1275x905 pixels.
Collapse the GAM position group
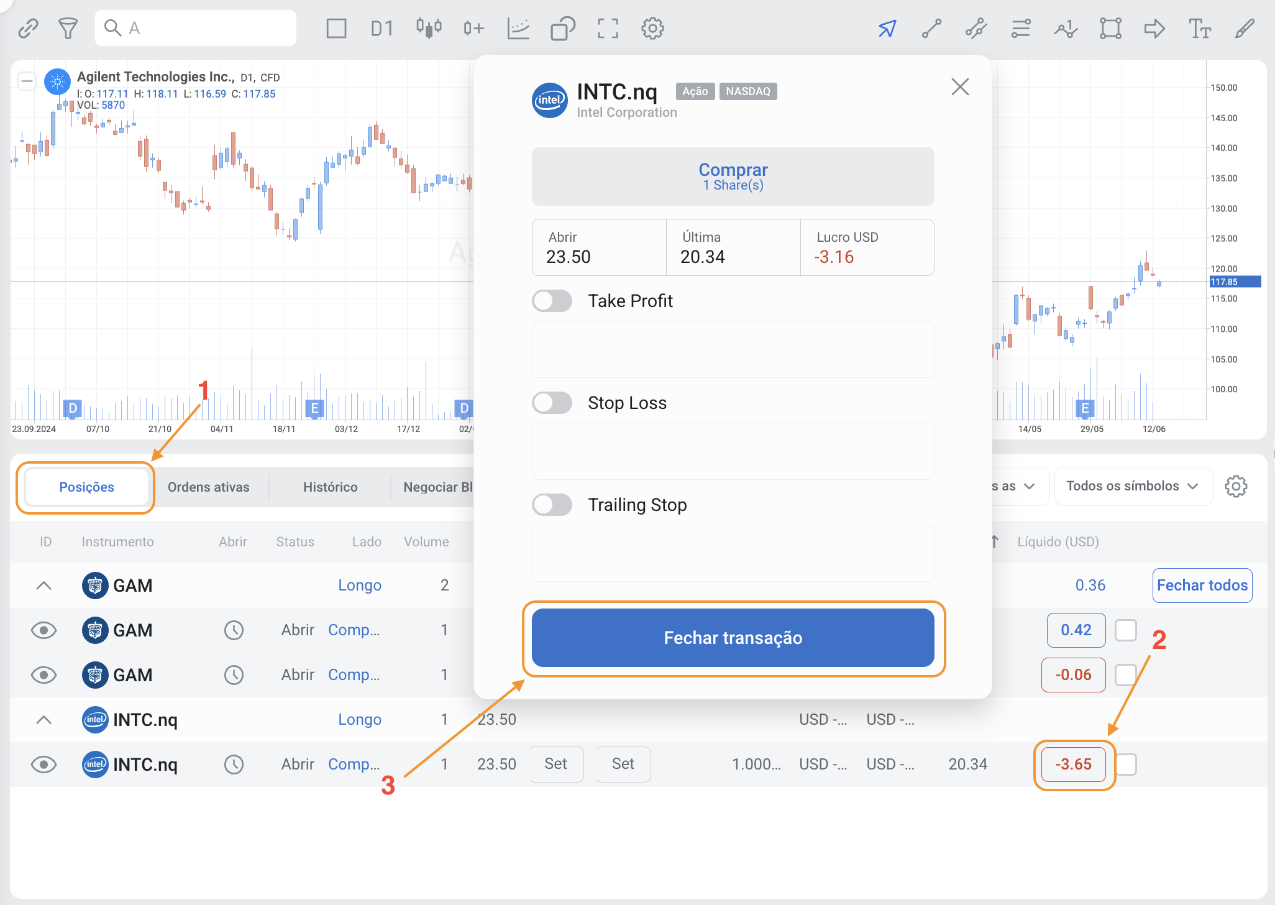[43, 586]
